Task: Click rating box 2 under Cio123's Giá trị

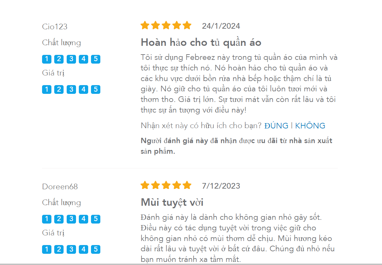Action: click(59, 89)
